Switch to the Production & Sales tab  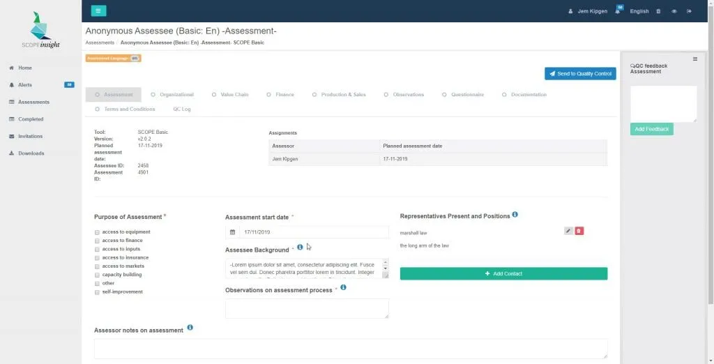click(339, 95)
